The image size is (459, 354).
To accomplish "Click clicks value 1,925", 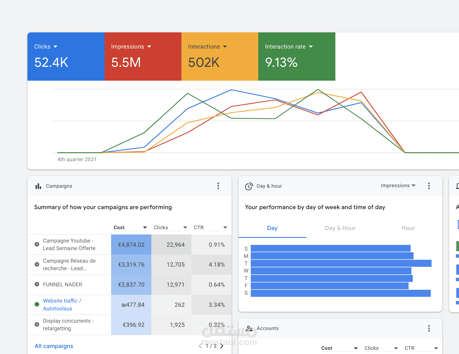I will click(177, 325).
